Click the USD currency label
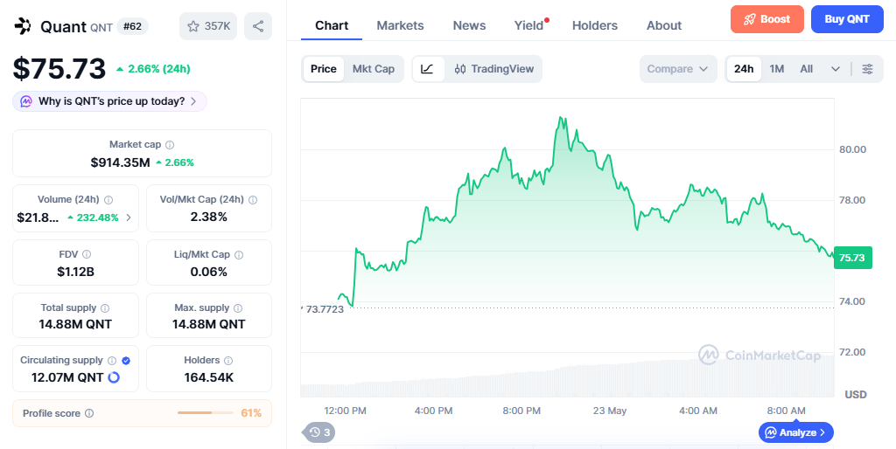Screen dimensions: 896x449 (856, 395)
